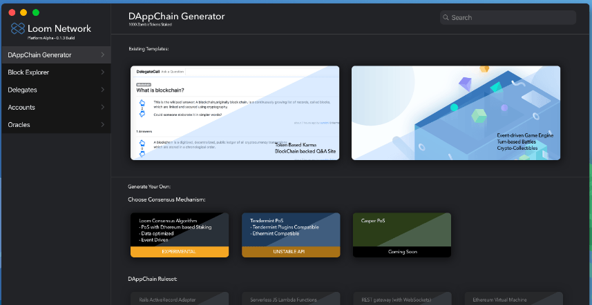Expand DAppChain Generator chevron arrow
The width and height of the screenshot is (592, 305).
[102, 55]
